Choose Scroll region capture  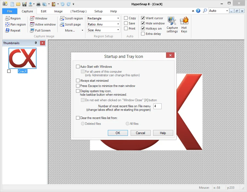point(71,18)
